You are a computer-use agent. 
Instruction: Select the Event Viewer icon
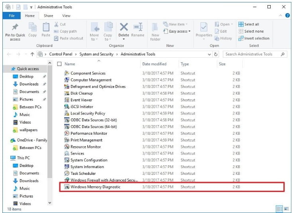(67, 100)
